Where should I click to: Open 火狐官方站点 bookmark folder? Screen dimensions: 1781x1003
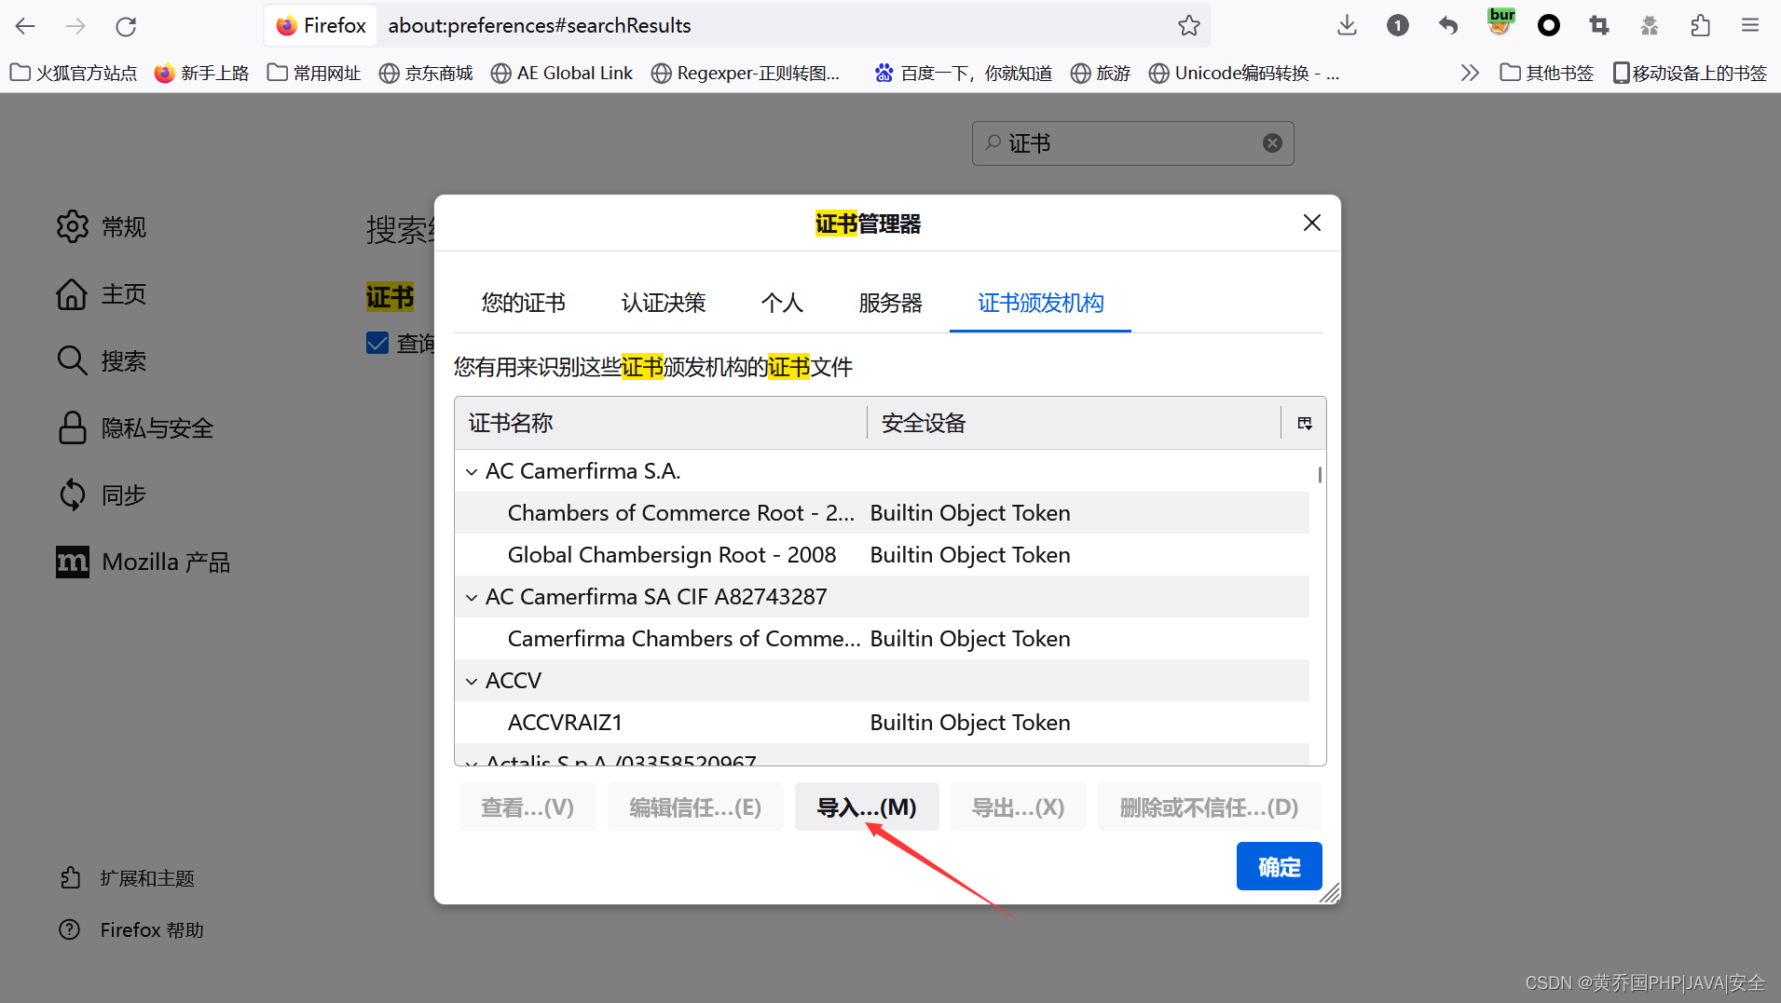[74, 73]
